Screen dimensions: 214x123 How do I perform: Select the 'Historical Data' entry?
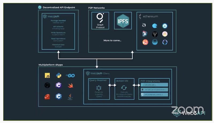[58, 45]
